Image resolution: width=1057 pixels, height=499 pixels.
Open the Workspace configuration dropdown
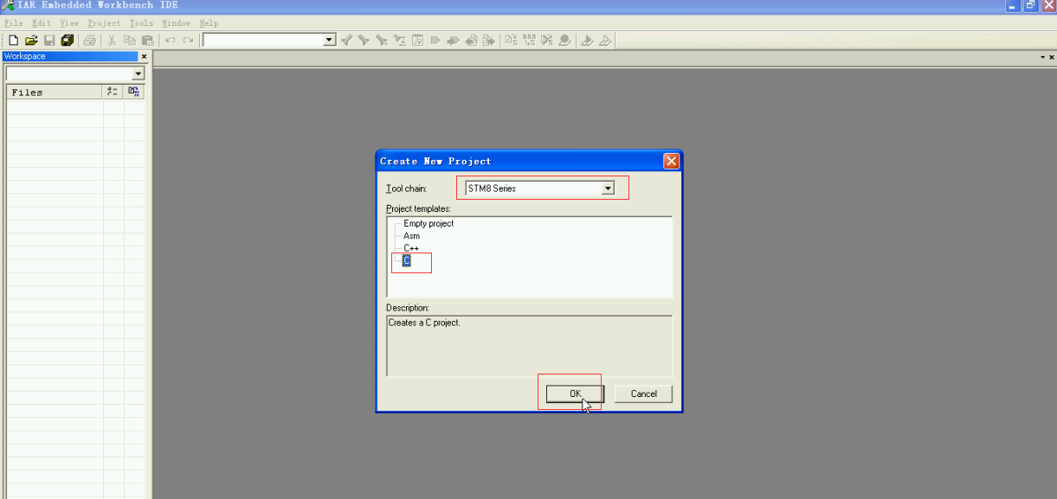[139, 74]
